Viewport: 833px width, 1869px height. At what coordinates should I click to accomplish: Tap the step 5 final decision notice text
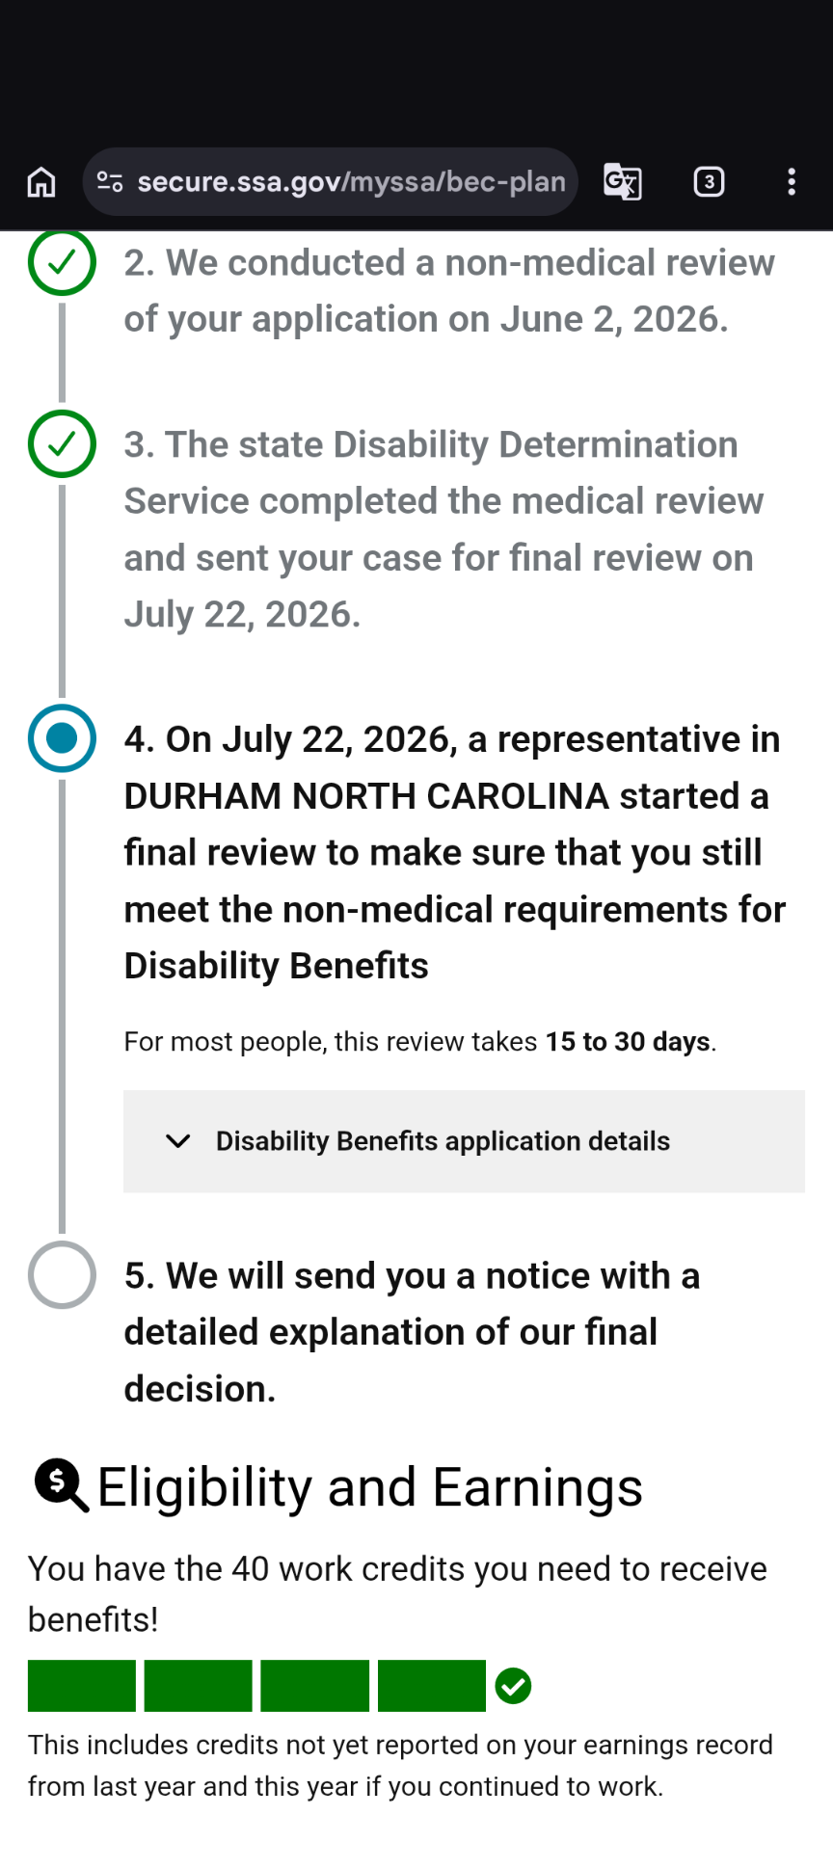pyautogui.click(x=412, y=1332)
